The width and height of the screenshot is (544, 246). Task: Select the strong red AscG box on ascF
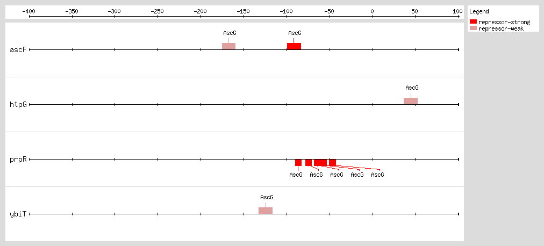pos(294,46)
